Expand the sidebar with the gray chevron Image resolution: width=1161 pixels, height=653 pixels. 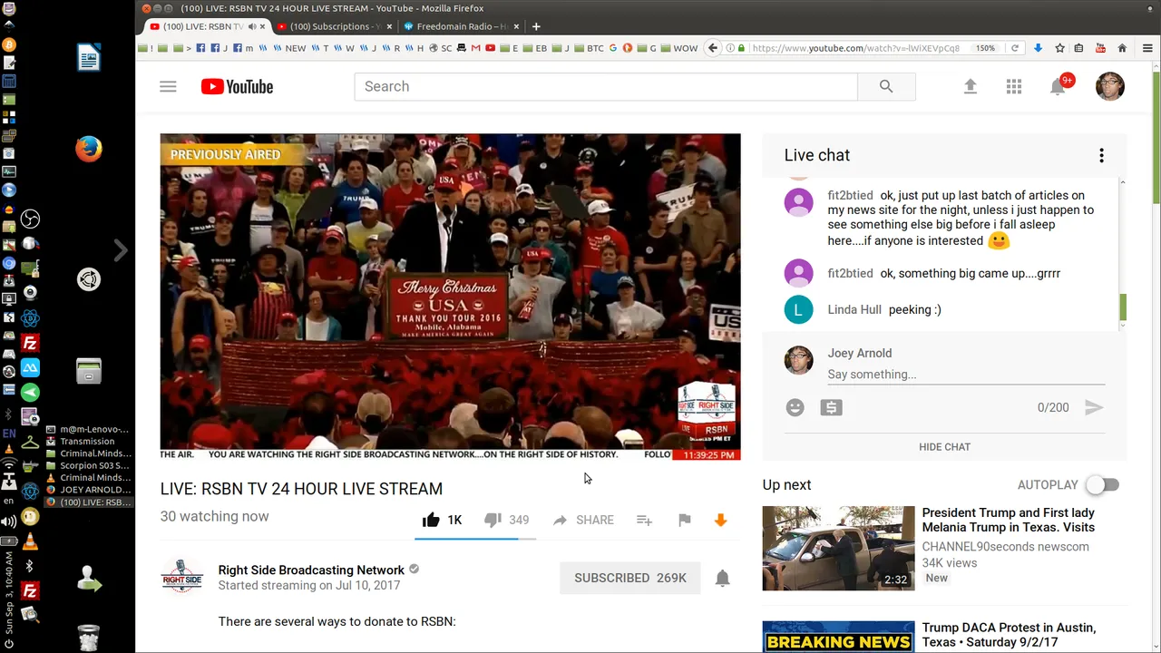pos(121,250)
